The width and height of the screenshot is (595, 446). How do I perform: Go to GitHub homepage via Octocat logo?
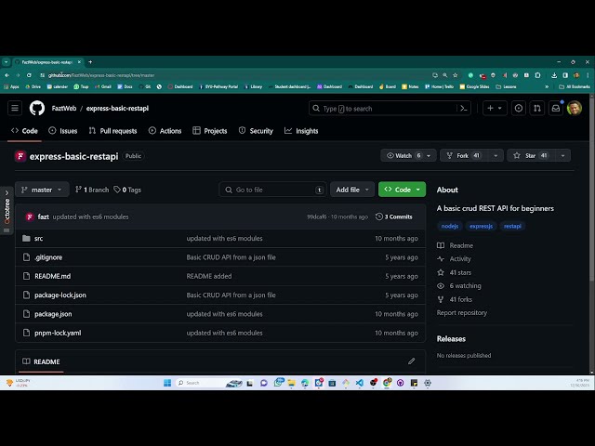(37, 109)
